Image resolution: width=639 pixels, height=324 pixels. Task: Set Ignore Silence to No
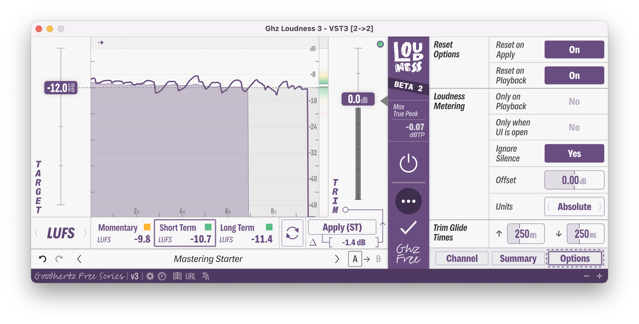click(574, 153)
